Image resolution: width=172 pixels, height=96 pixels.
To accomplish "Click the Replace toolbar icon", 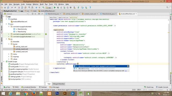I will coord(33,8).
